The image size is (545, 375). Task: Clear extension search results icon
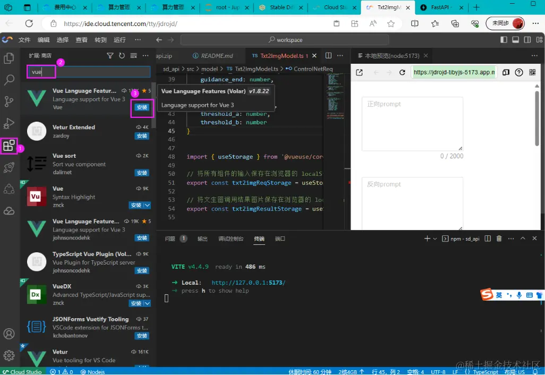click(133, 56)
